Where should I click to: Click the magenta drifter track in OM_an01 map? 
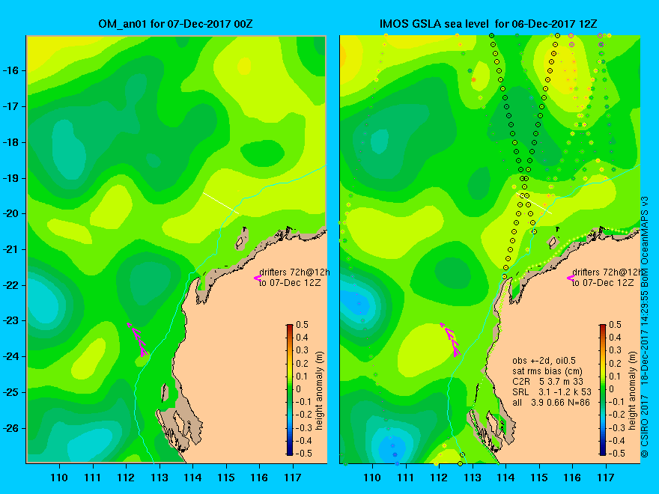coord(138,339)
